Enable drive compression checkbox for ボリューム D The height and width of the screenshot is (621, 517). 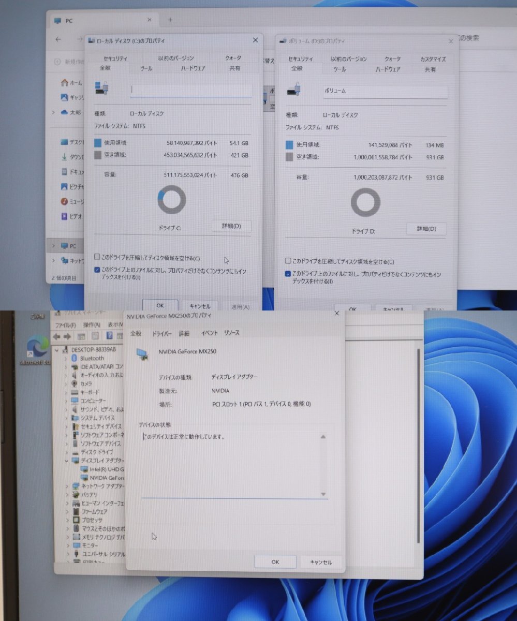288,260
